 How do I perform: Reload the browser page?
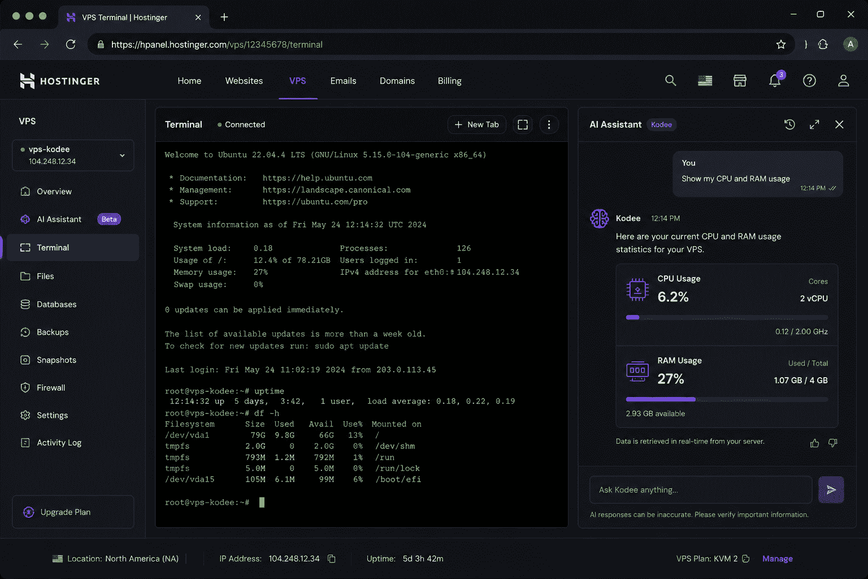coord(71,44)
